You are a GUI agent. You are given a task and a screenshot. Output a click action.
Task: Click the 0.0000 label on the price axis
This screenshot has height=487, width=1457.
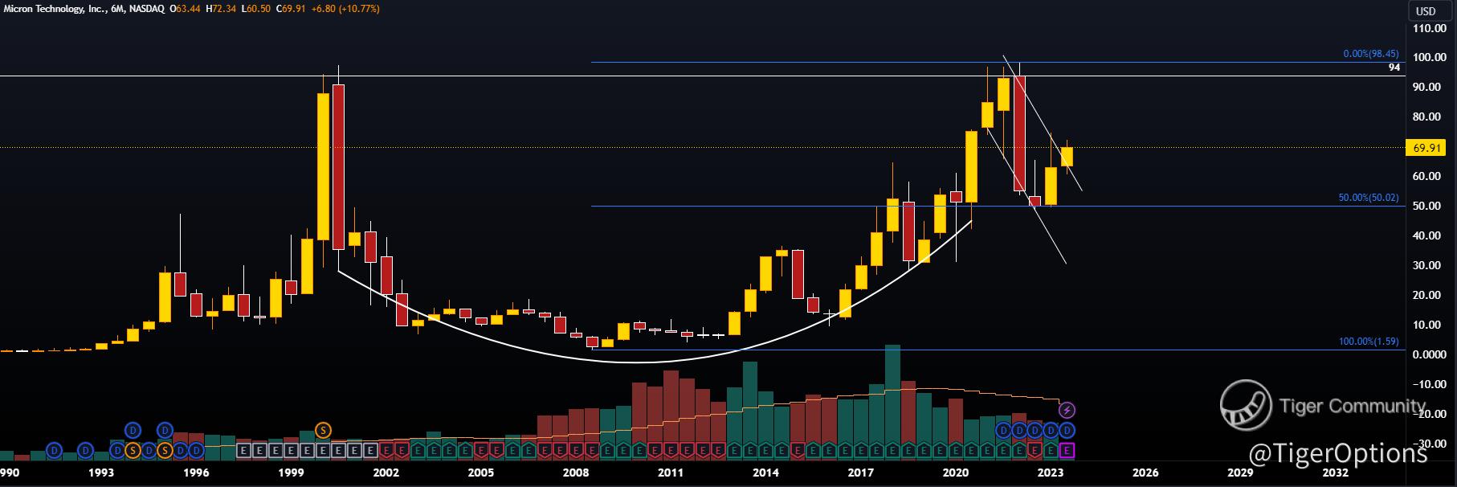(x=1429, y=354)
